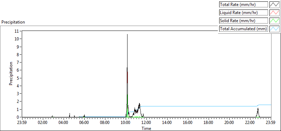Click the small precipitation peak near 22:45
The height and width of the screenshot is (131, 281).
coord(258,112)
